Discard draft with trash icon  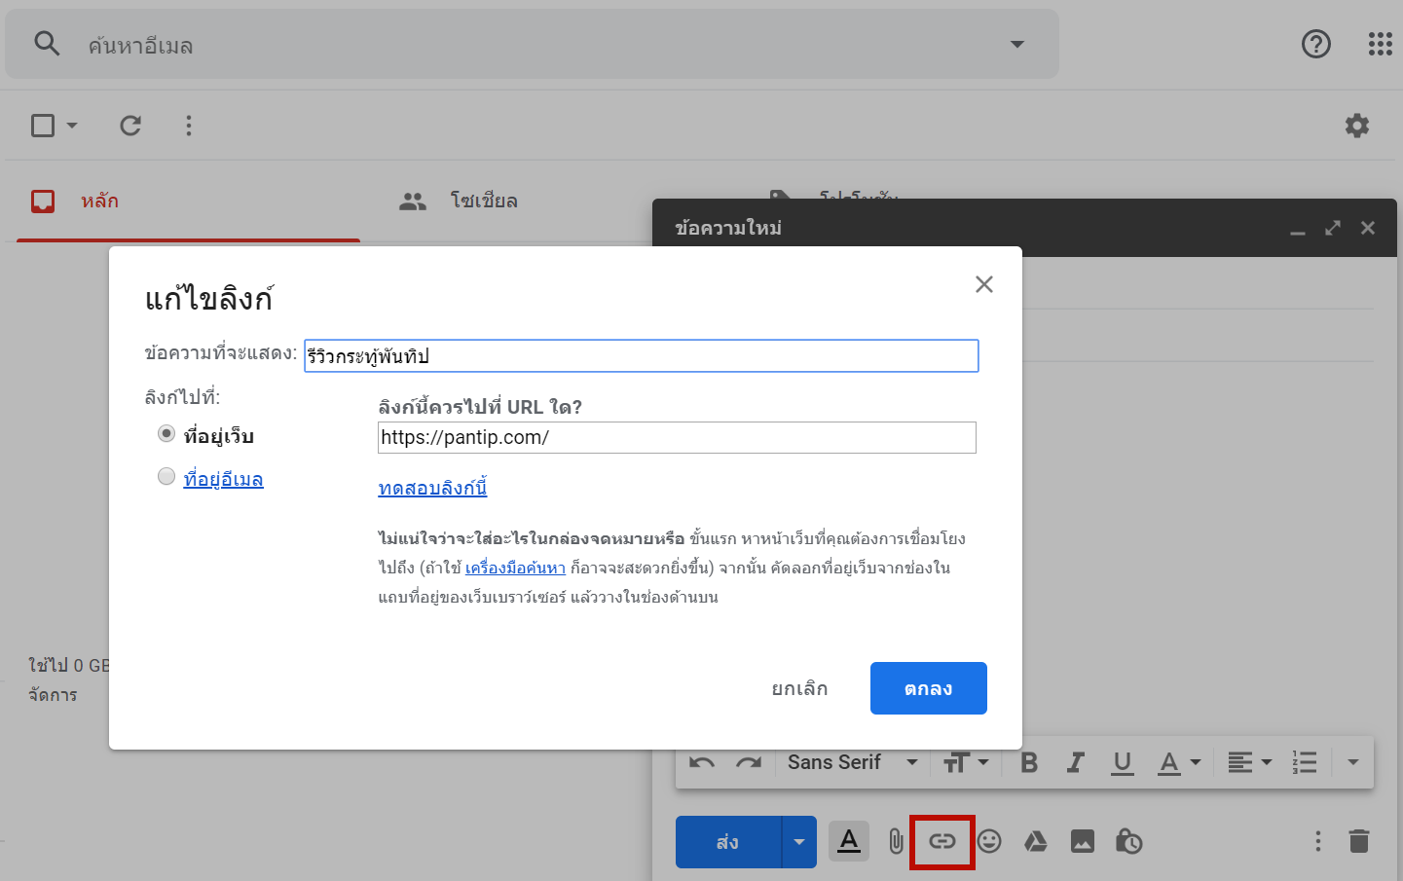coord(1359,841)
